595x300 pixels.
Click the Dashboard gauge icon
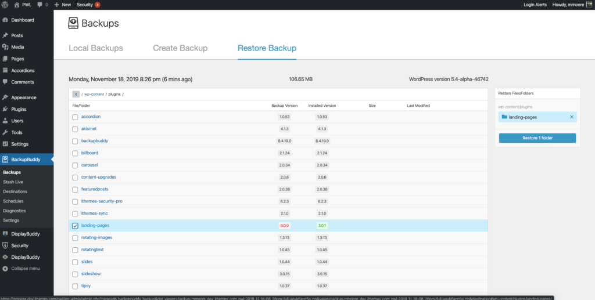click(x=5, y=20)
